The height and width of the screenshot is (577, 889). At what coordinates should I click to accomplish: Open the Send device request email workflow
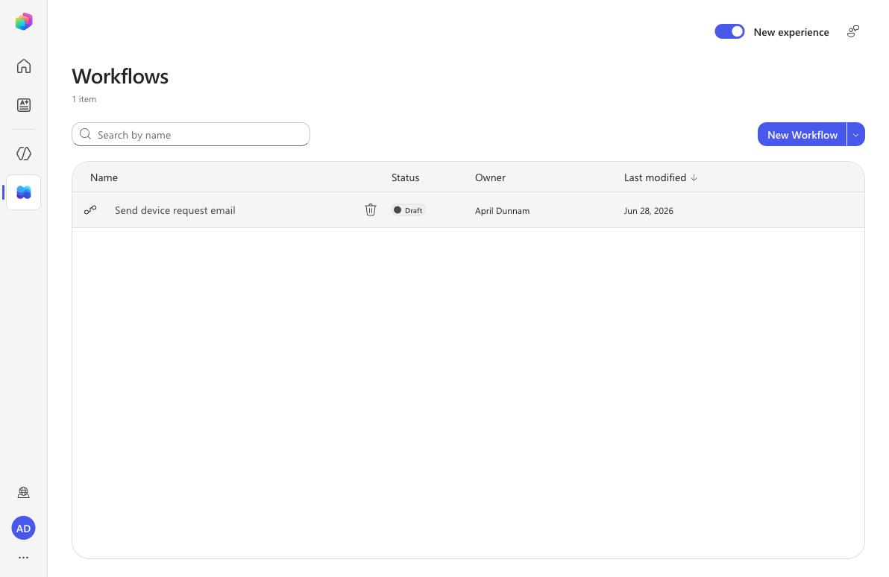(175, 210)
